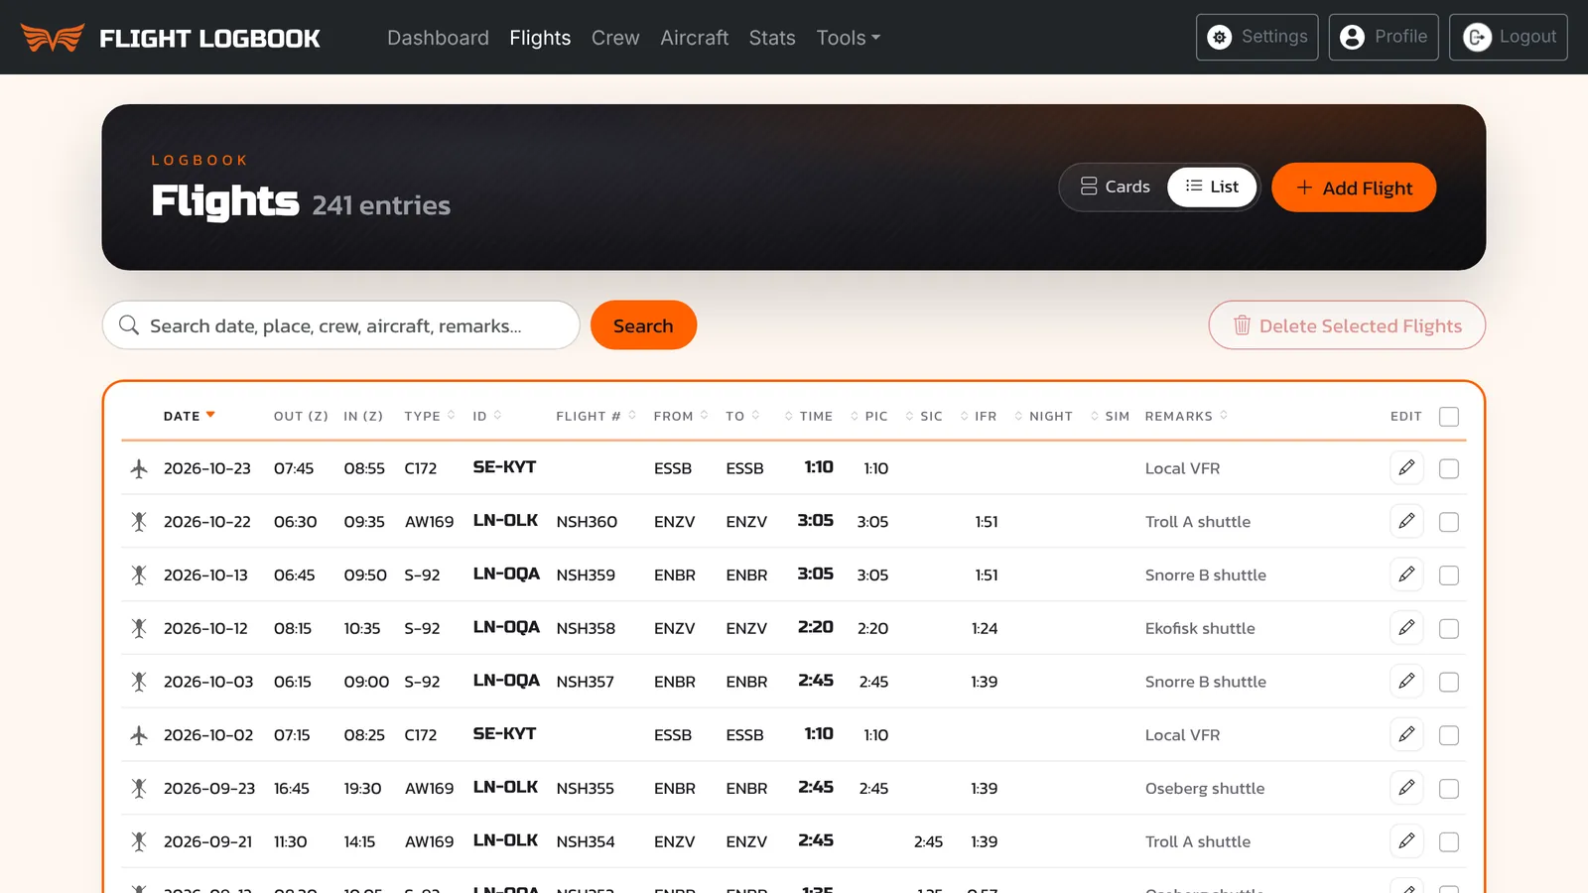Log out of the logbook
The height and width of the screenshot is (893, 1588).
[x=1509, y=37]
